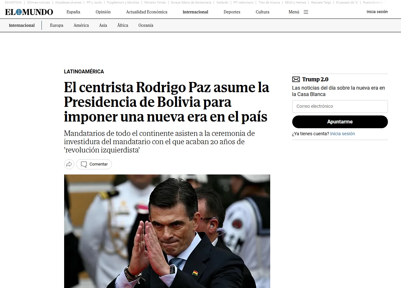Click the Correo electrónico input field
This screenshot has width=401, height=288.
340,107
